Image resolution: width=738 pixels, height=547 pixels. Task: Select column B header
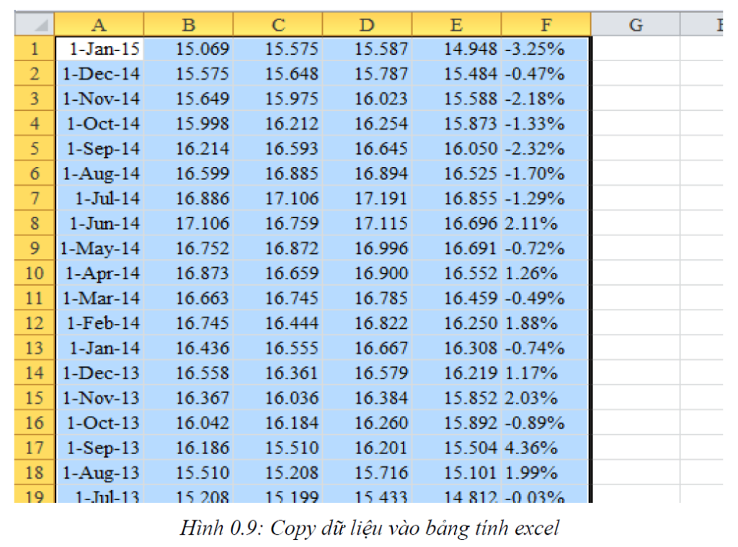point(188,26)
